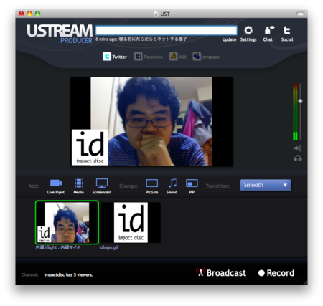The height and width of the screenshot is (306, 323).
Task: Start the Broadcast
Action: (x=221, y=272)
